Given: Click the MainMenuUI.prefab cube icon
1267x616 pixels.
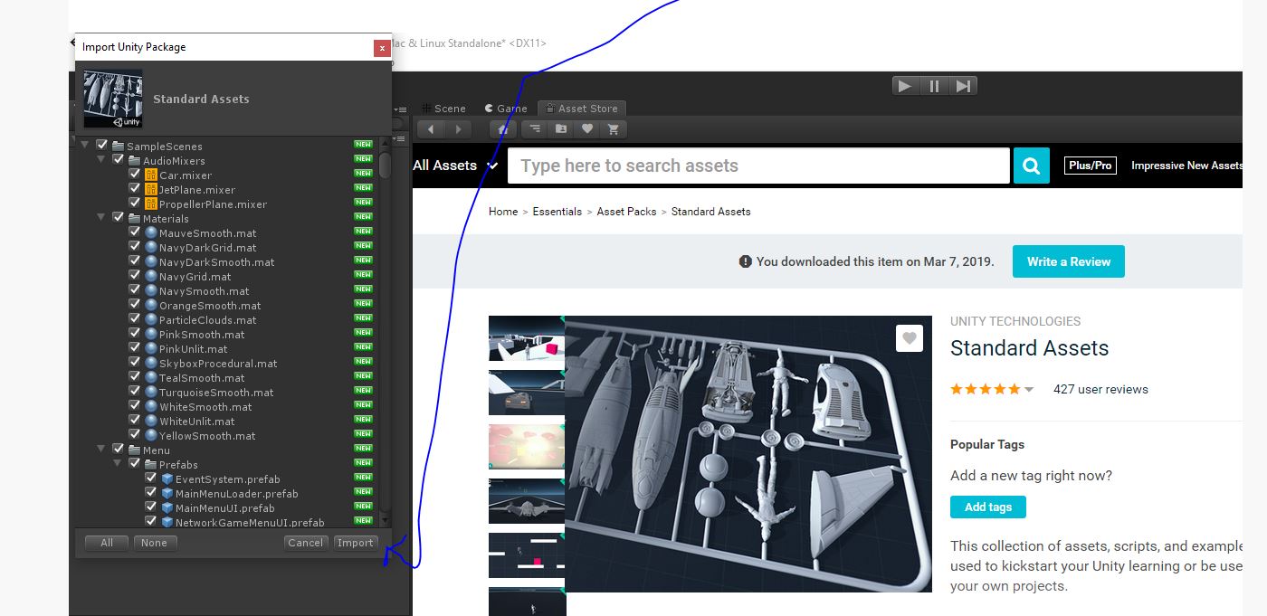Looking at the screenshot, I should (x=167, y=508).
